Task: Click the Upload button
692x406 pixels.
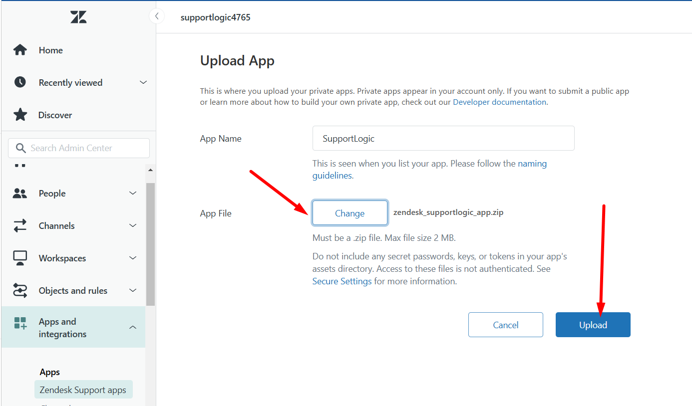Action: click(593, 325)
